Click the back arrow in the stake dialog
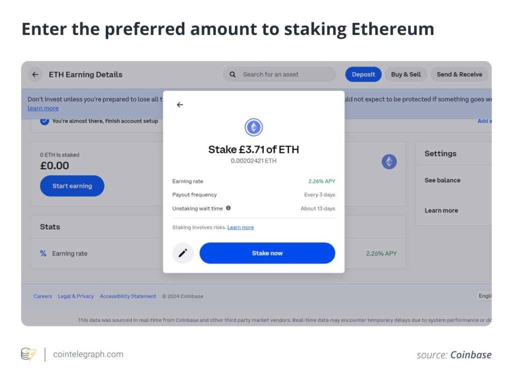 (180, 105)
